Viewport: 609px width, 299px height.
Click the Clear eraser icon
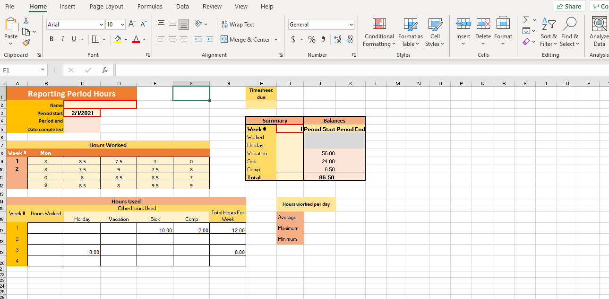click(526, 42)
